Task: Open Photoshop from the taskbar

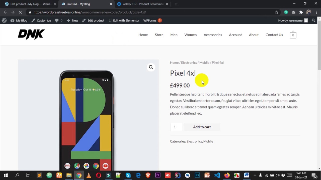Action: 197,175
